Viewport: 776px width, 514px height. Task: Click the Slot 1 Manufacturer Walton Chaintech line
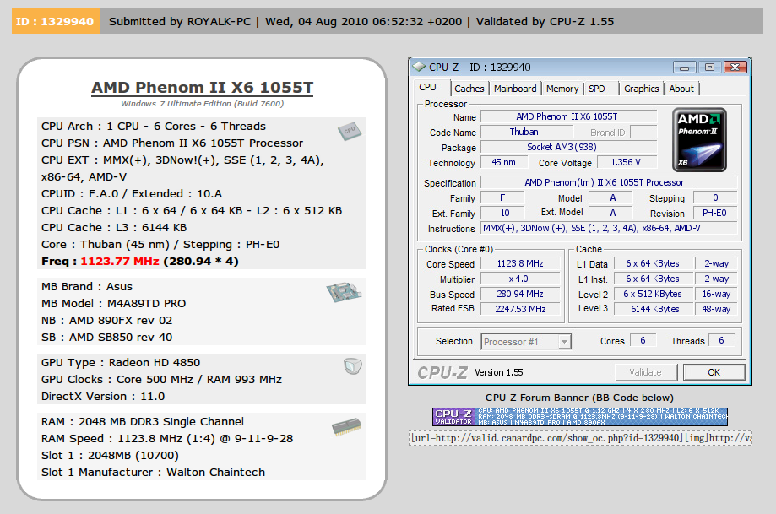click(154, 473)
